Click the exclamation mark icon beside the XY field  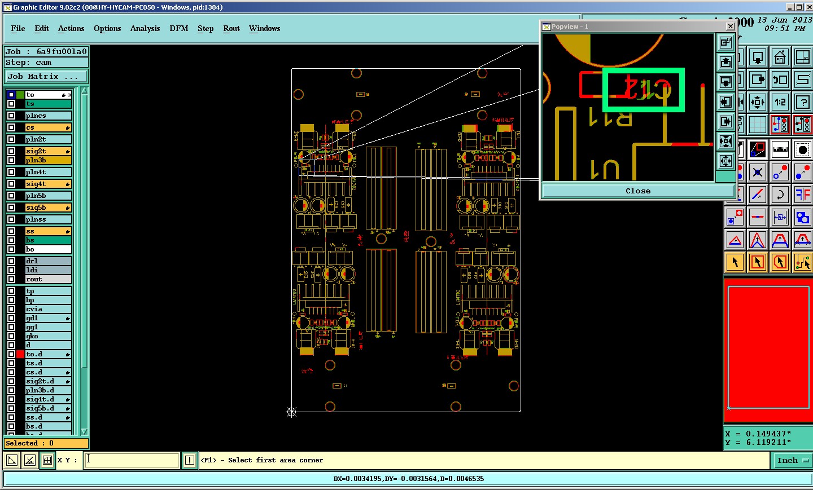190,460
